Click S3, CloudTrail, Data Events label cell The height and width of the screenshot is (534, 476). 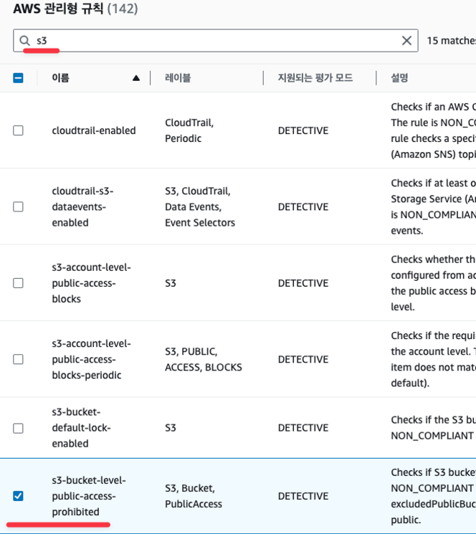click(200, 206)
